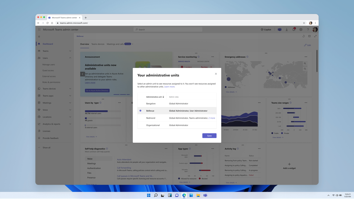Select the Organizational administrative unit
The width and height of the screenshot is (354, 199).
pos(177,125)
